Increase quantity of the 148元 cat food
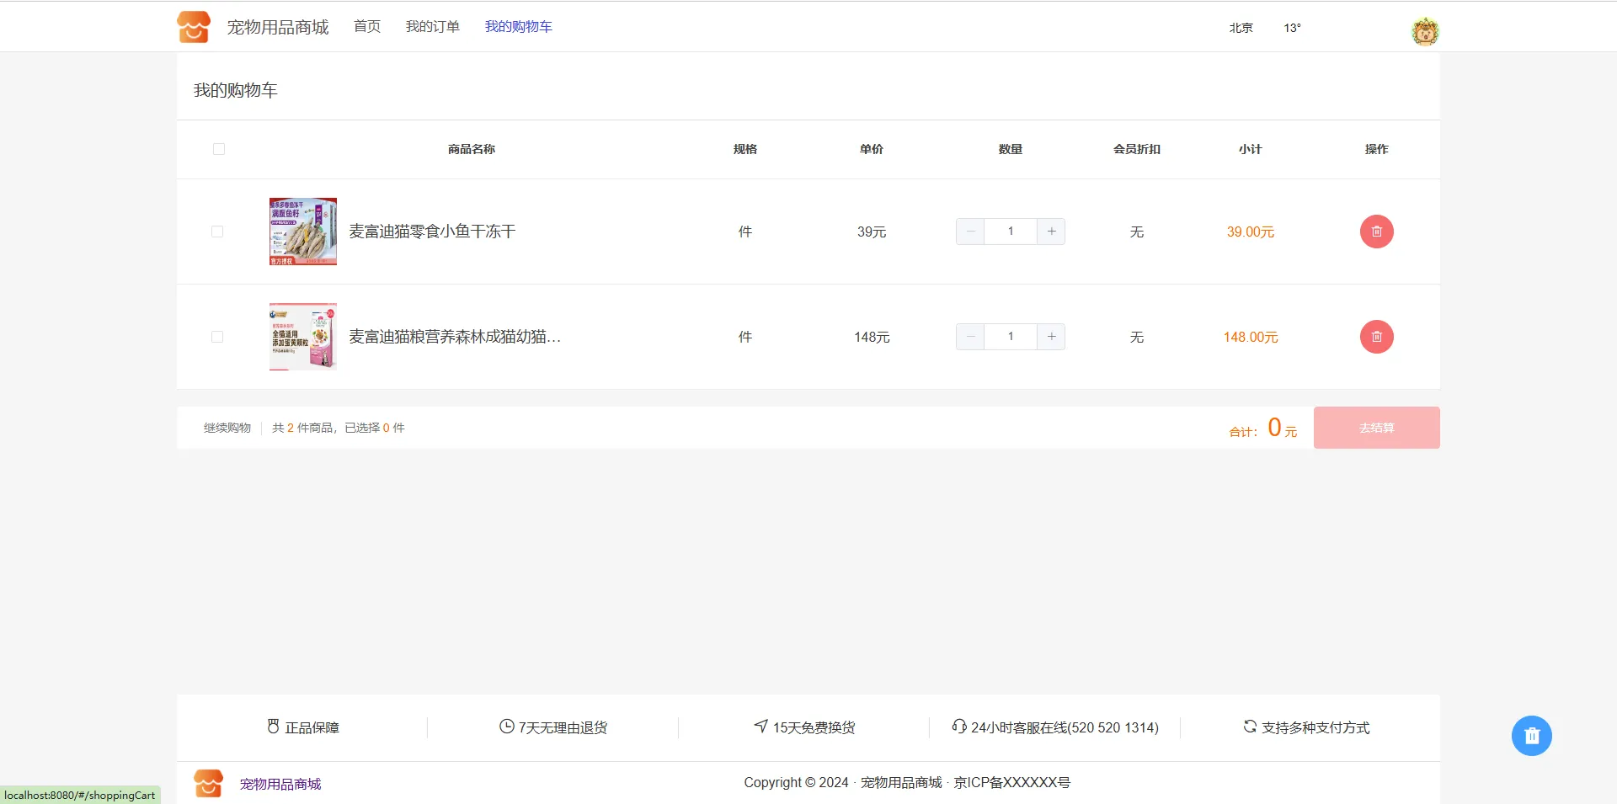This screenshot has height=804, width=1617. (x=1051, y=337)
